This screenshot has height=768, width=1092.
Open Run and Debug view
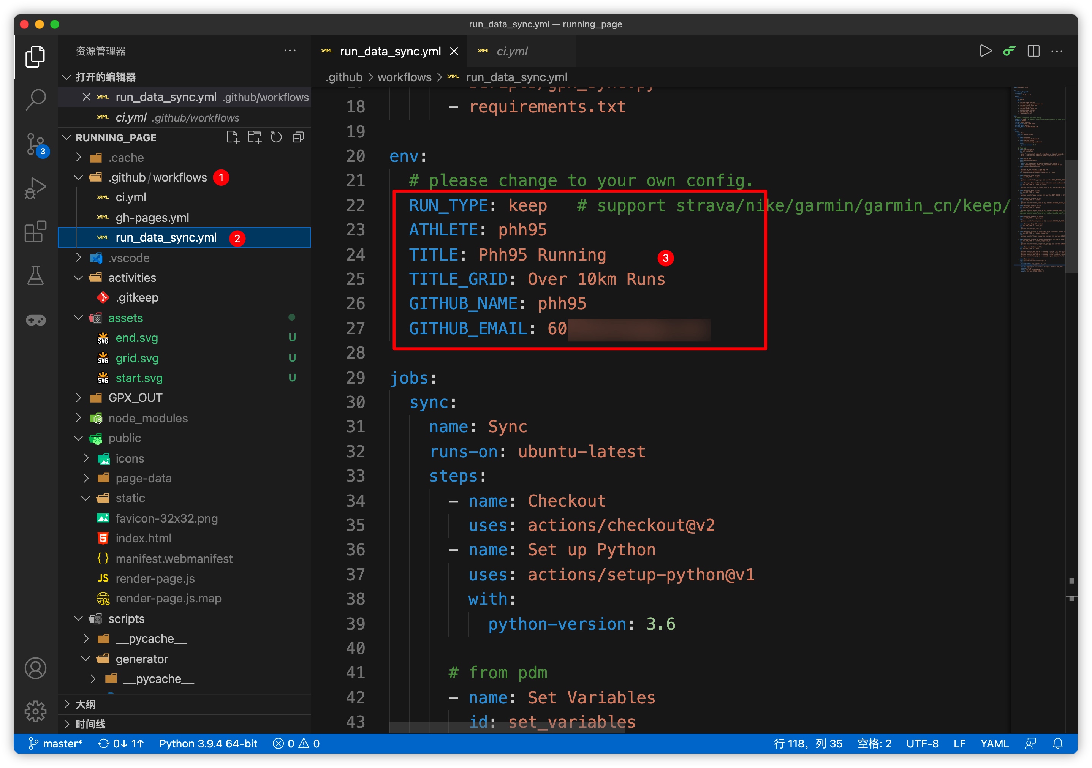coord(35,188)
